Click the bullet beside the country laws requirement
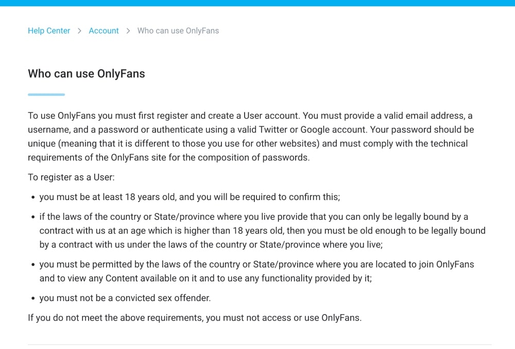This screenshot has height=349, width=515. 33,264
